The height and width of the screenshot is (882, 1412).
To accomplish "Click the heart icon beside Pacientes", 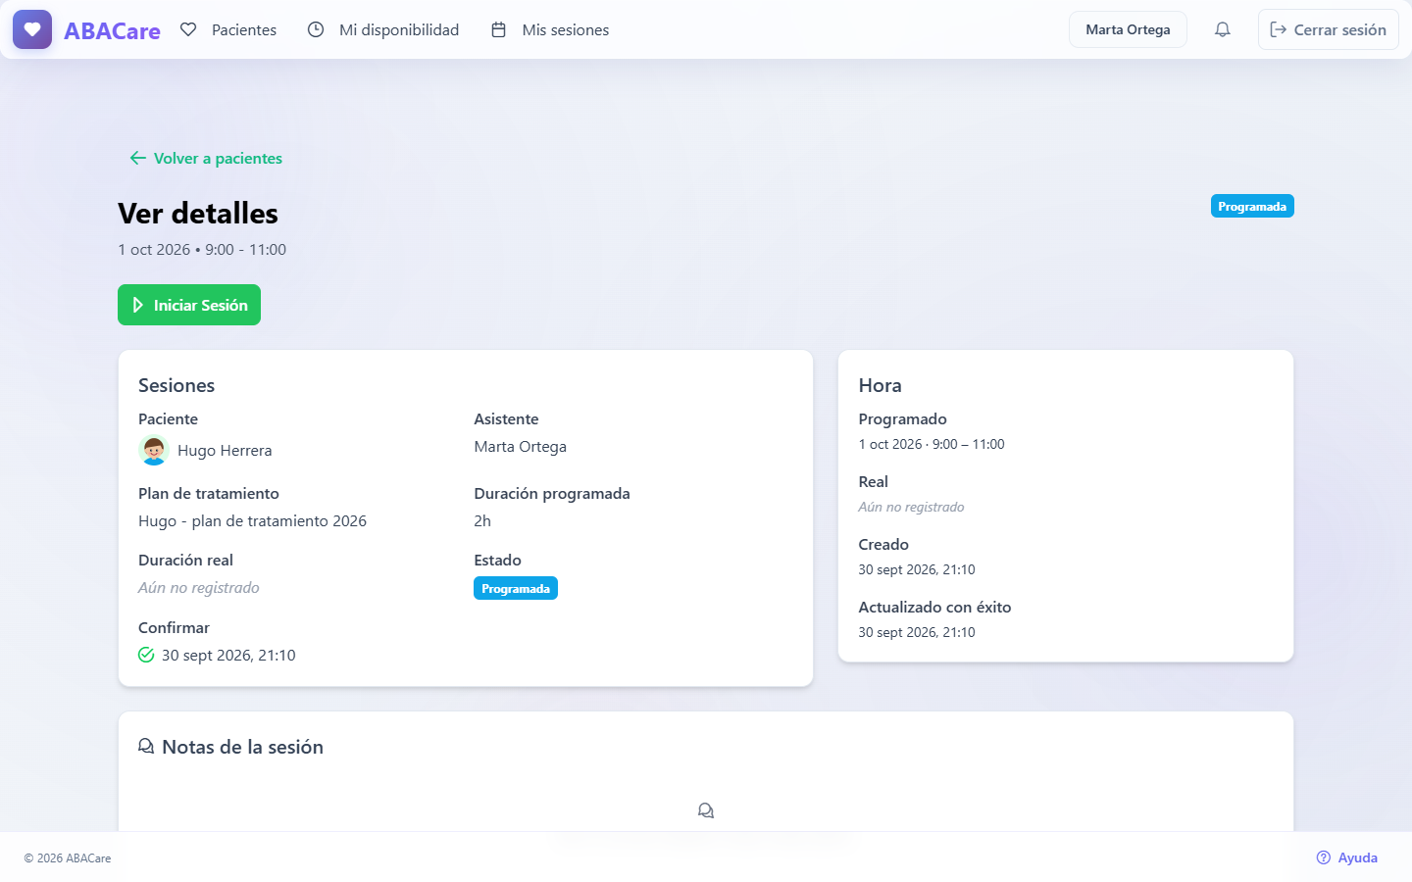I will coord(188,29).
